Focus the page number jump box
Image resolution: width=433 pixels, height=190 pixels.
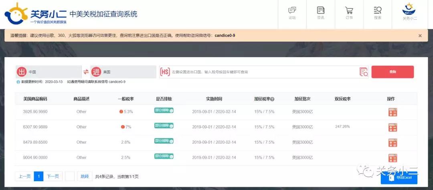click(70, 176)
